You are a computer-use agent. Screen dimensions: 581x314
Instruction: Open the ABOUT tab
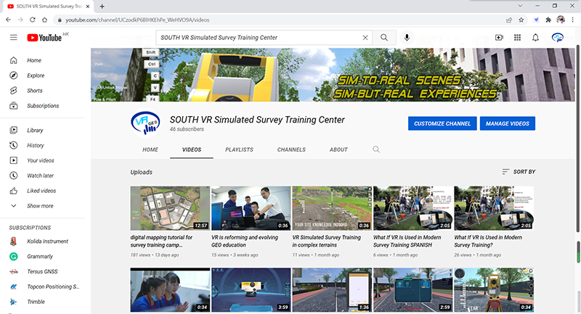pos(338,149)
